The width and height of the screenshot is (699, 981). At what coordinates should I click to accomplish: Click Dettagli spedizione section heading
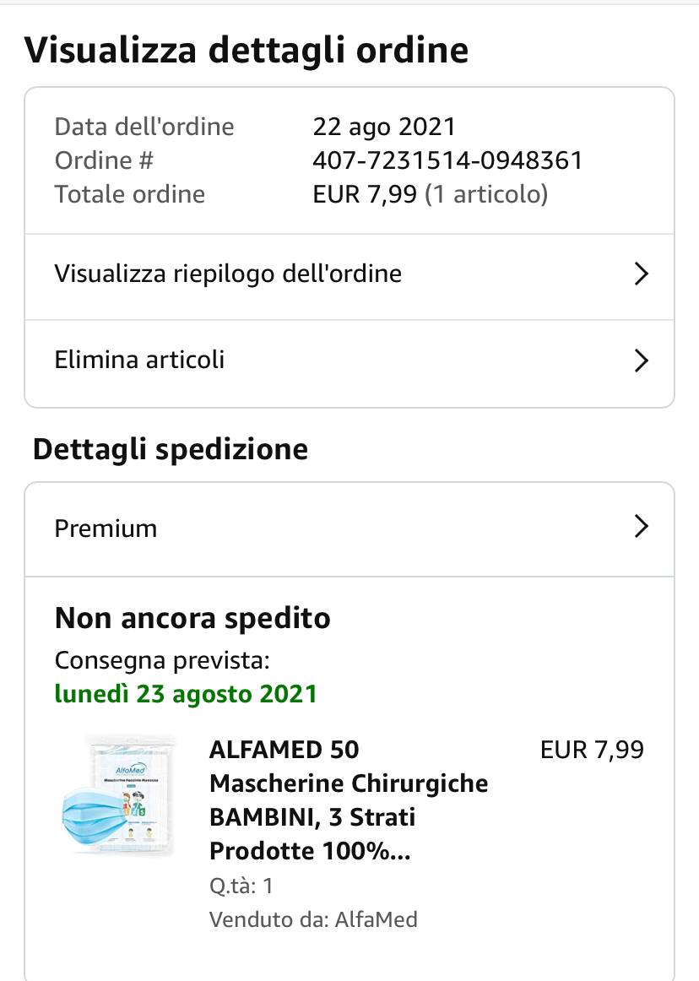click(171, 449)
